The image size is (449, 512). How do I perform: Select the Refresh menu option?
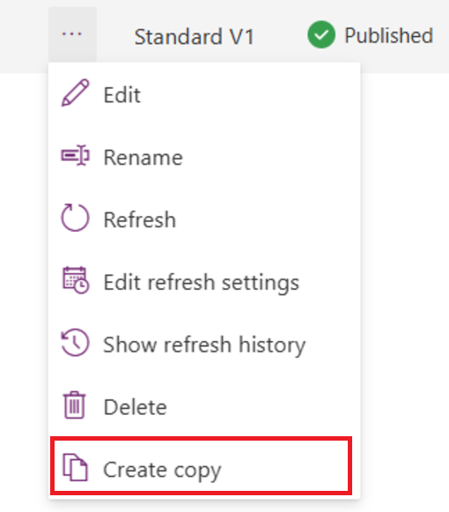[x=204, y=219]
